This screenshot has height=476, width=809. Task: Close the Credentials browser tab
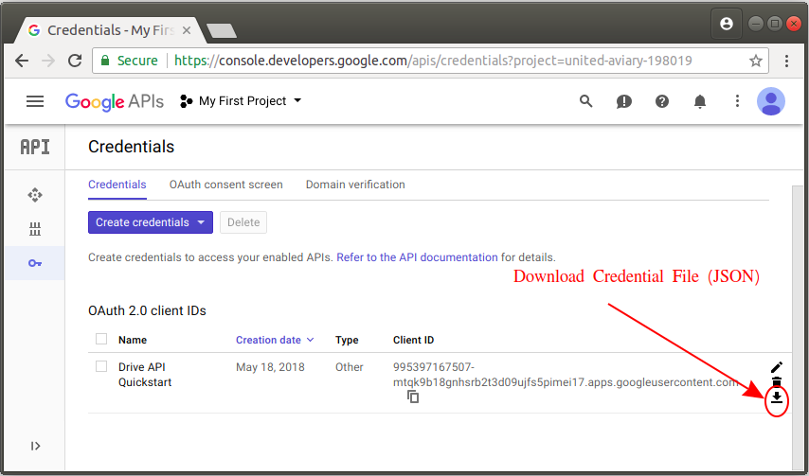187,30
